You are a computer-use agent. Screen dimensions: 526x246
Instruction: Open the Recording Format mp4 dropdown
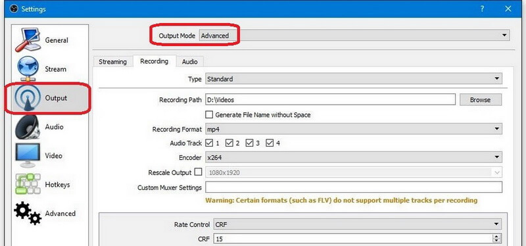tap(353, 129)
